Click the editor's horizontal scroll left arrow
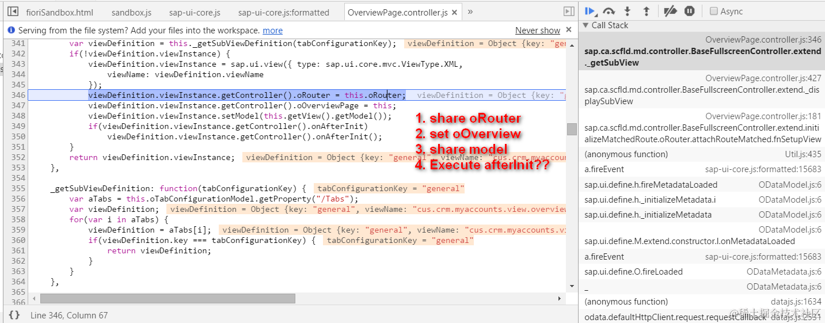Screen dimensions: 825x323 point(34,299)
